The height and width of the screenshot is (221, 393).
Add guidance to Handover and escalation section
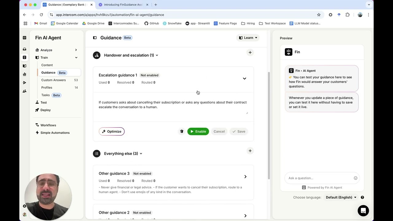pos(250,52)
